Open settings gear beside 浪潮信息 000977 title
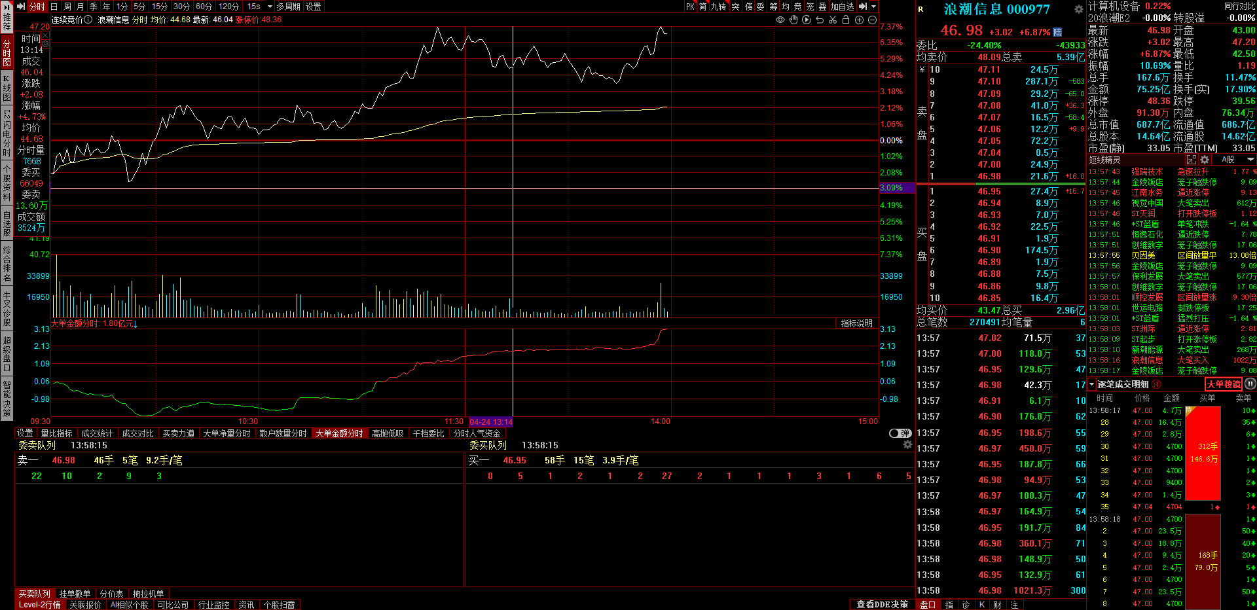The width and height of the screenshot is (1257, 610). coord(1078,9)
